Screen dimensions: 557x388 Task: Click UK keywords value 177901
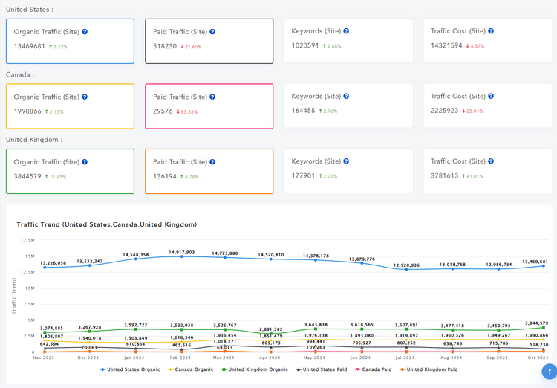pos(303,175)
